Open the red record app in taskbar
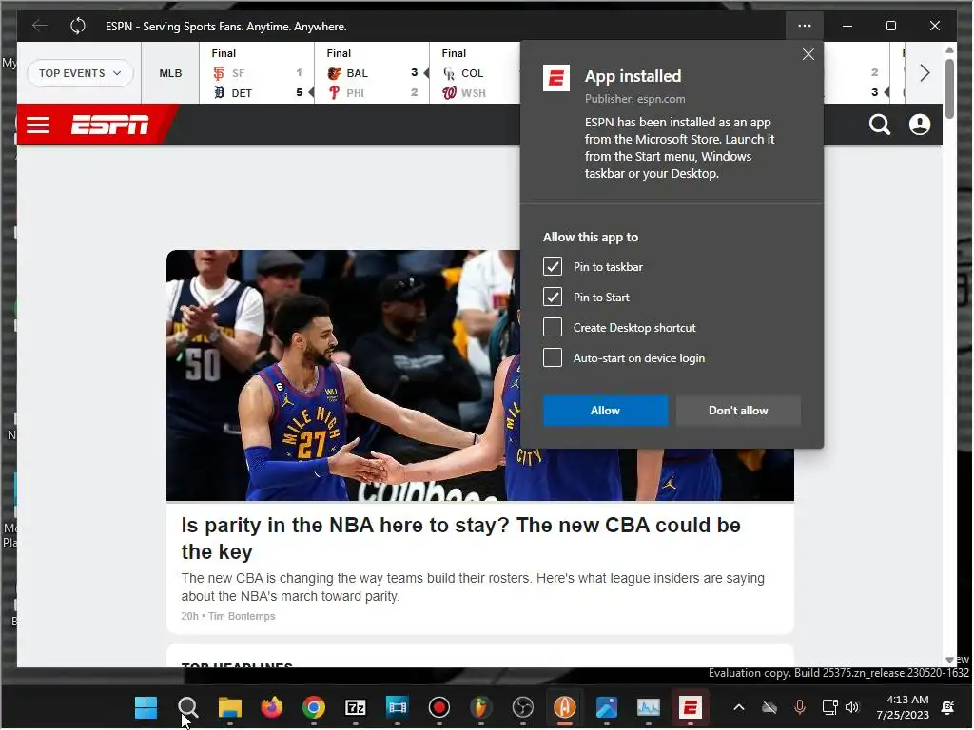The width and height of the screenshot is (974, 730). tap(439, 707)
